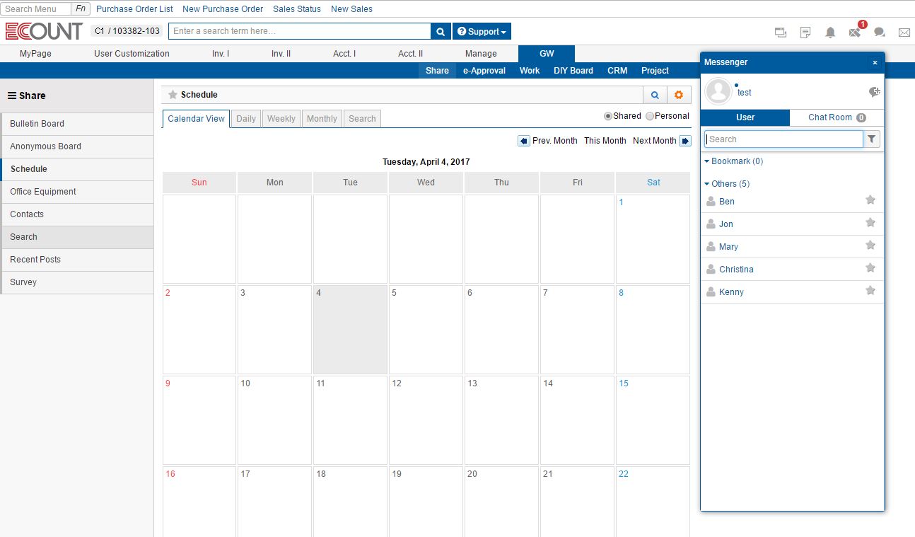Select the April 4 calendar cell
The height and width of the screenshot is (537, 915).
[x=350, y=330]
